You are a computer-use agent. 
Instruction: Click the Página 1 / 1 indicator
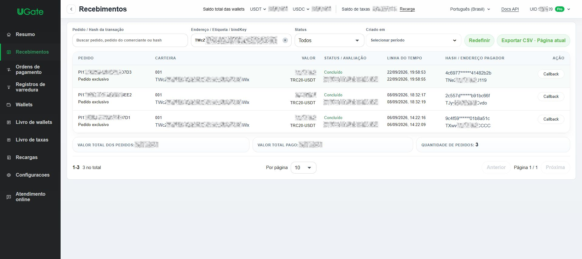pyautogui.click(x=526, y=168)
